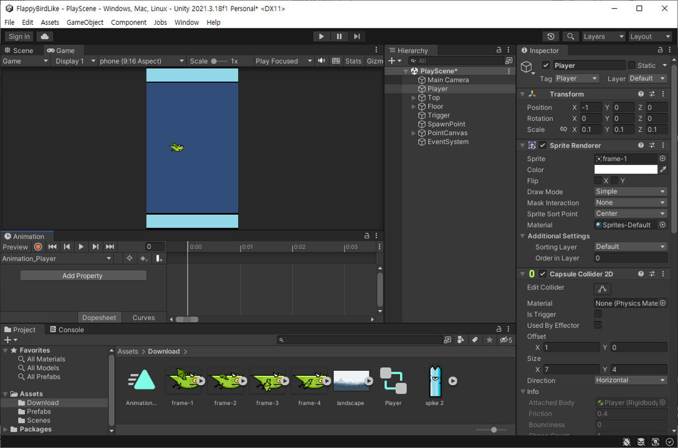
Task: Open the Animation_Player clip dropdown
Action: (57, 258)
